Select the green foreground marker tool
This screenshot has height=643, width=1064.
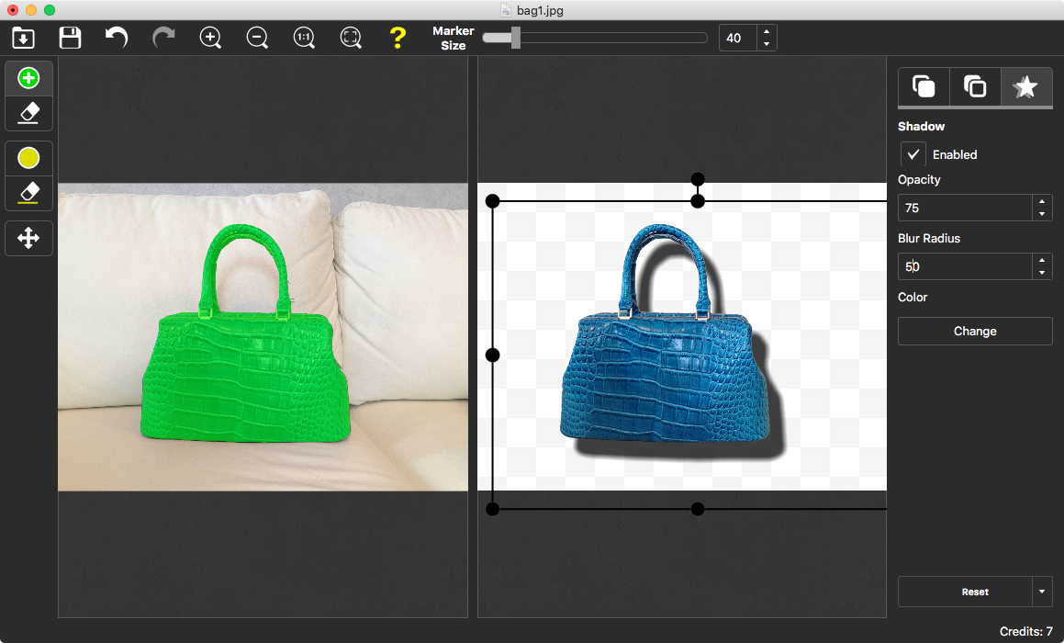[28, 79]
